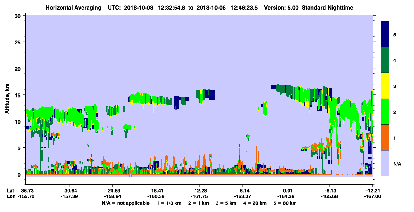The image size is (414, 212).
Task: Click the longitude value -160.38
Action: point(156,197)
